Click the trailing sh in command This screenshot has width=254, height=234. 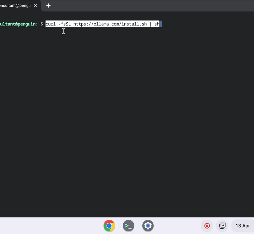click(x=157, y=24)
